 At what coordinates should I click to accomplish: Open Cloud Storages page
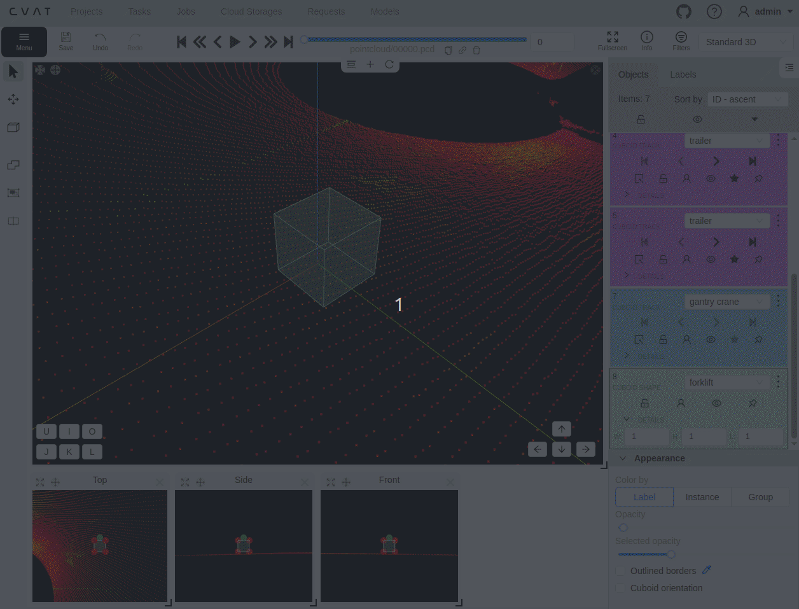coord(251,11)
